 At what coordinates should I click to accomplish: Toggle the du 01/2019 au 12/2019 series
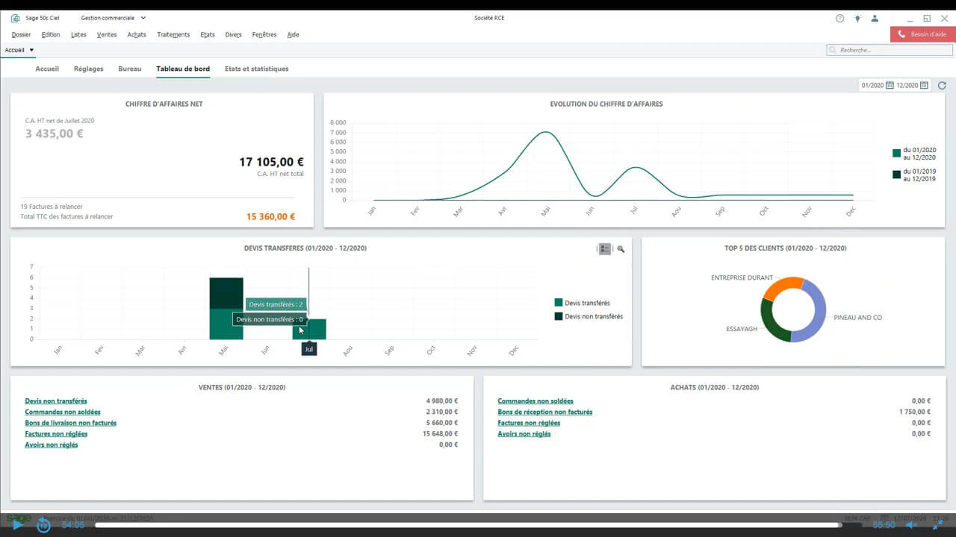(914, 175)
